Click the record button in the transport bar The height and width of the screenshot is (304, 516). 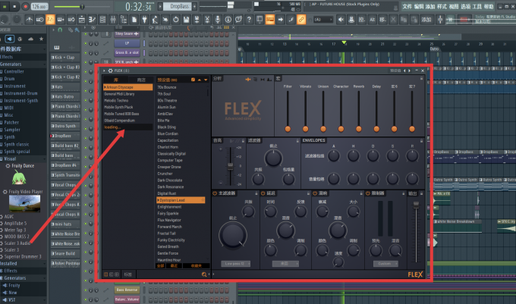(25, 6)
